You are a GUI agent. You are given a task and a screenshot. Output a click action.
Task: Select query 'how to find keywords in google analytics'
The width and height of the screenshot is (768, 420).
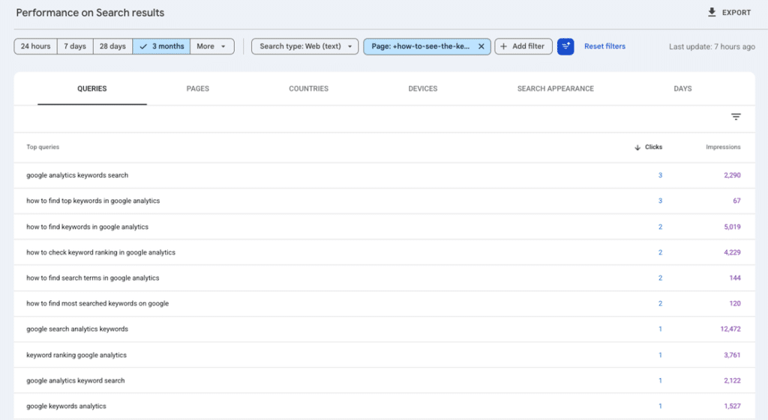[87, 227]
